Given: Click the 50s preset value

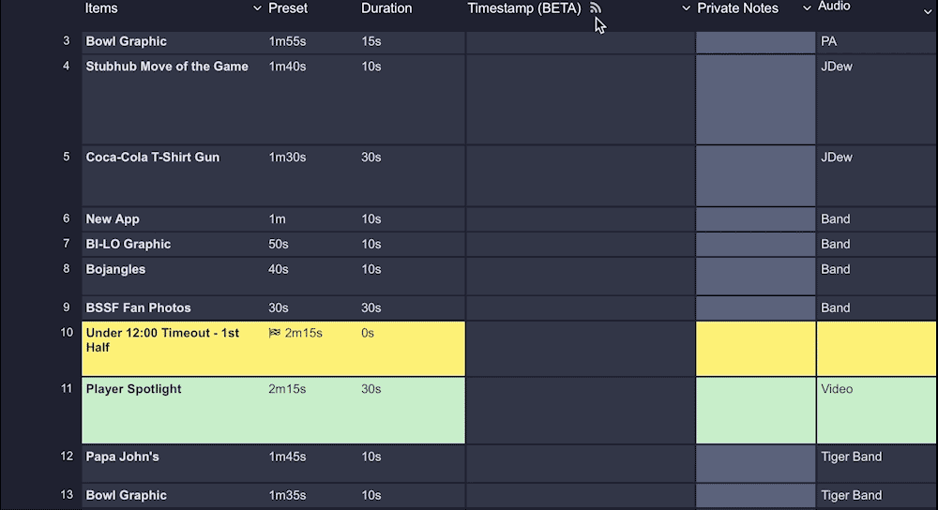Looking at the screenshot, I should tap(279, 244).
